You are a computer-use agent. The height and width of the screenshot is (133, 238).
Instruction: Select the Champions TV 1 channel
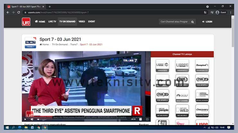point(202,66)
